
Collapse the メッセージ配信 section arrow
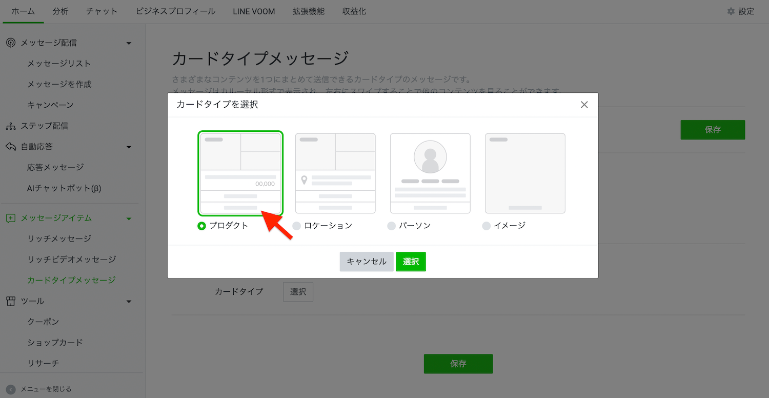pos(129,43)
